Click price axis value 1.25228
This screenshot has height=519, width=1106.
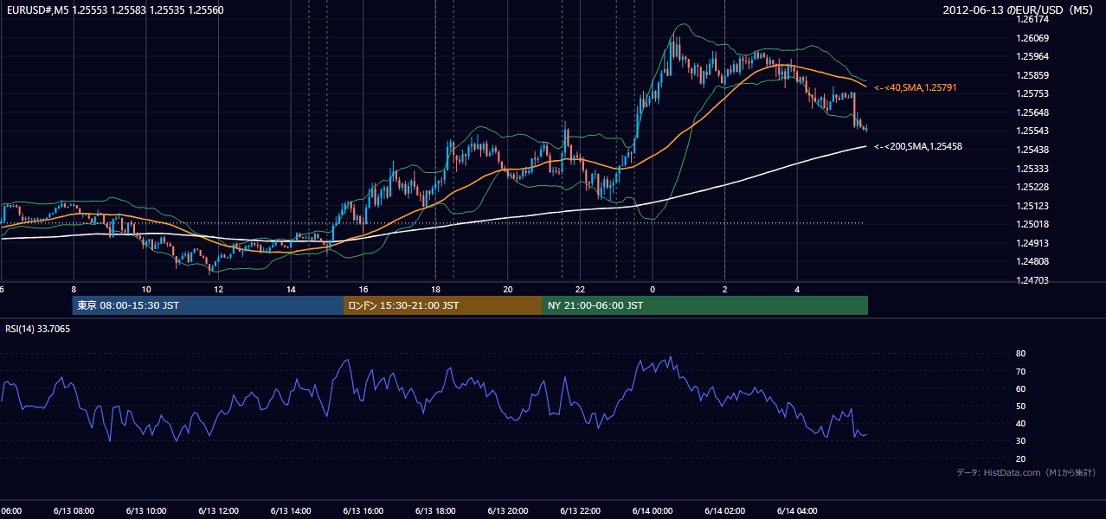coord(1032,187)
